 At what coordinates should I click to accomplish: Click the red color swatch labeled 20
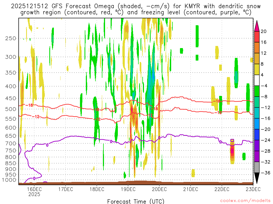(257, 37)
